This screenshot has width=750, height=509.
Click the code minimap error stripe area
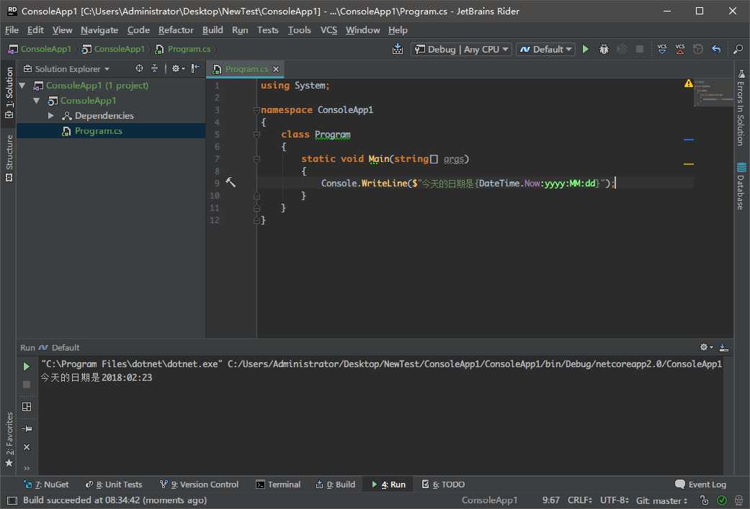pos(713,93)
